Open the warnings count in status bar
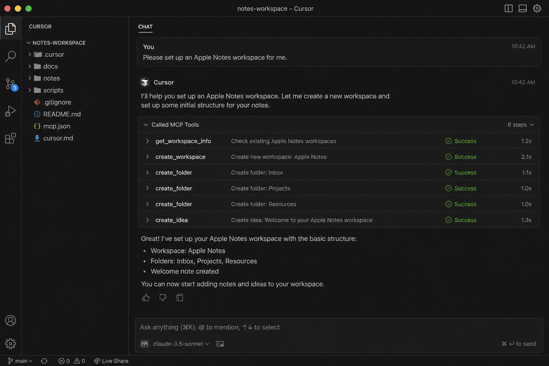The width and height of the screenshot is (549, 366). pyautogui.click(x=79, y=361)
